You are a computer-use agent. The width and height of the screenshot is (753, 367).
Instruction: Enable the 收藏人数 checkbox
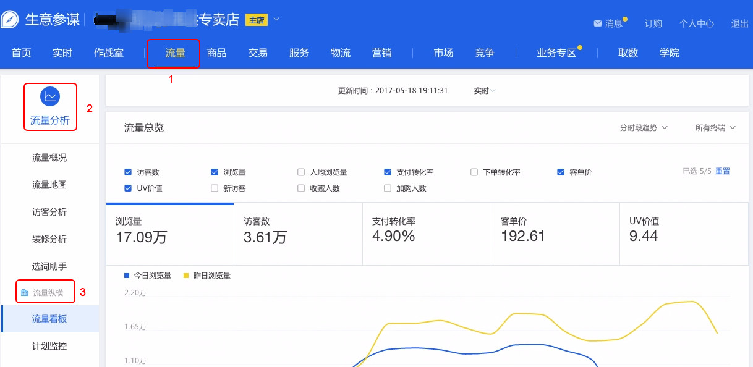click(x=301, y=188)
